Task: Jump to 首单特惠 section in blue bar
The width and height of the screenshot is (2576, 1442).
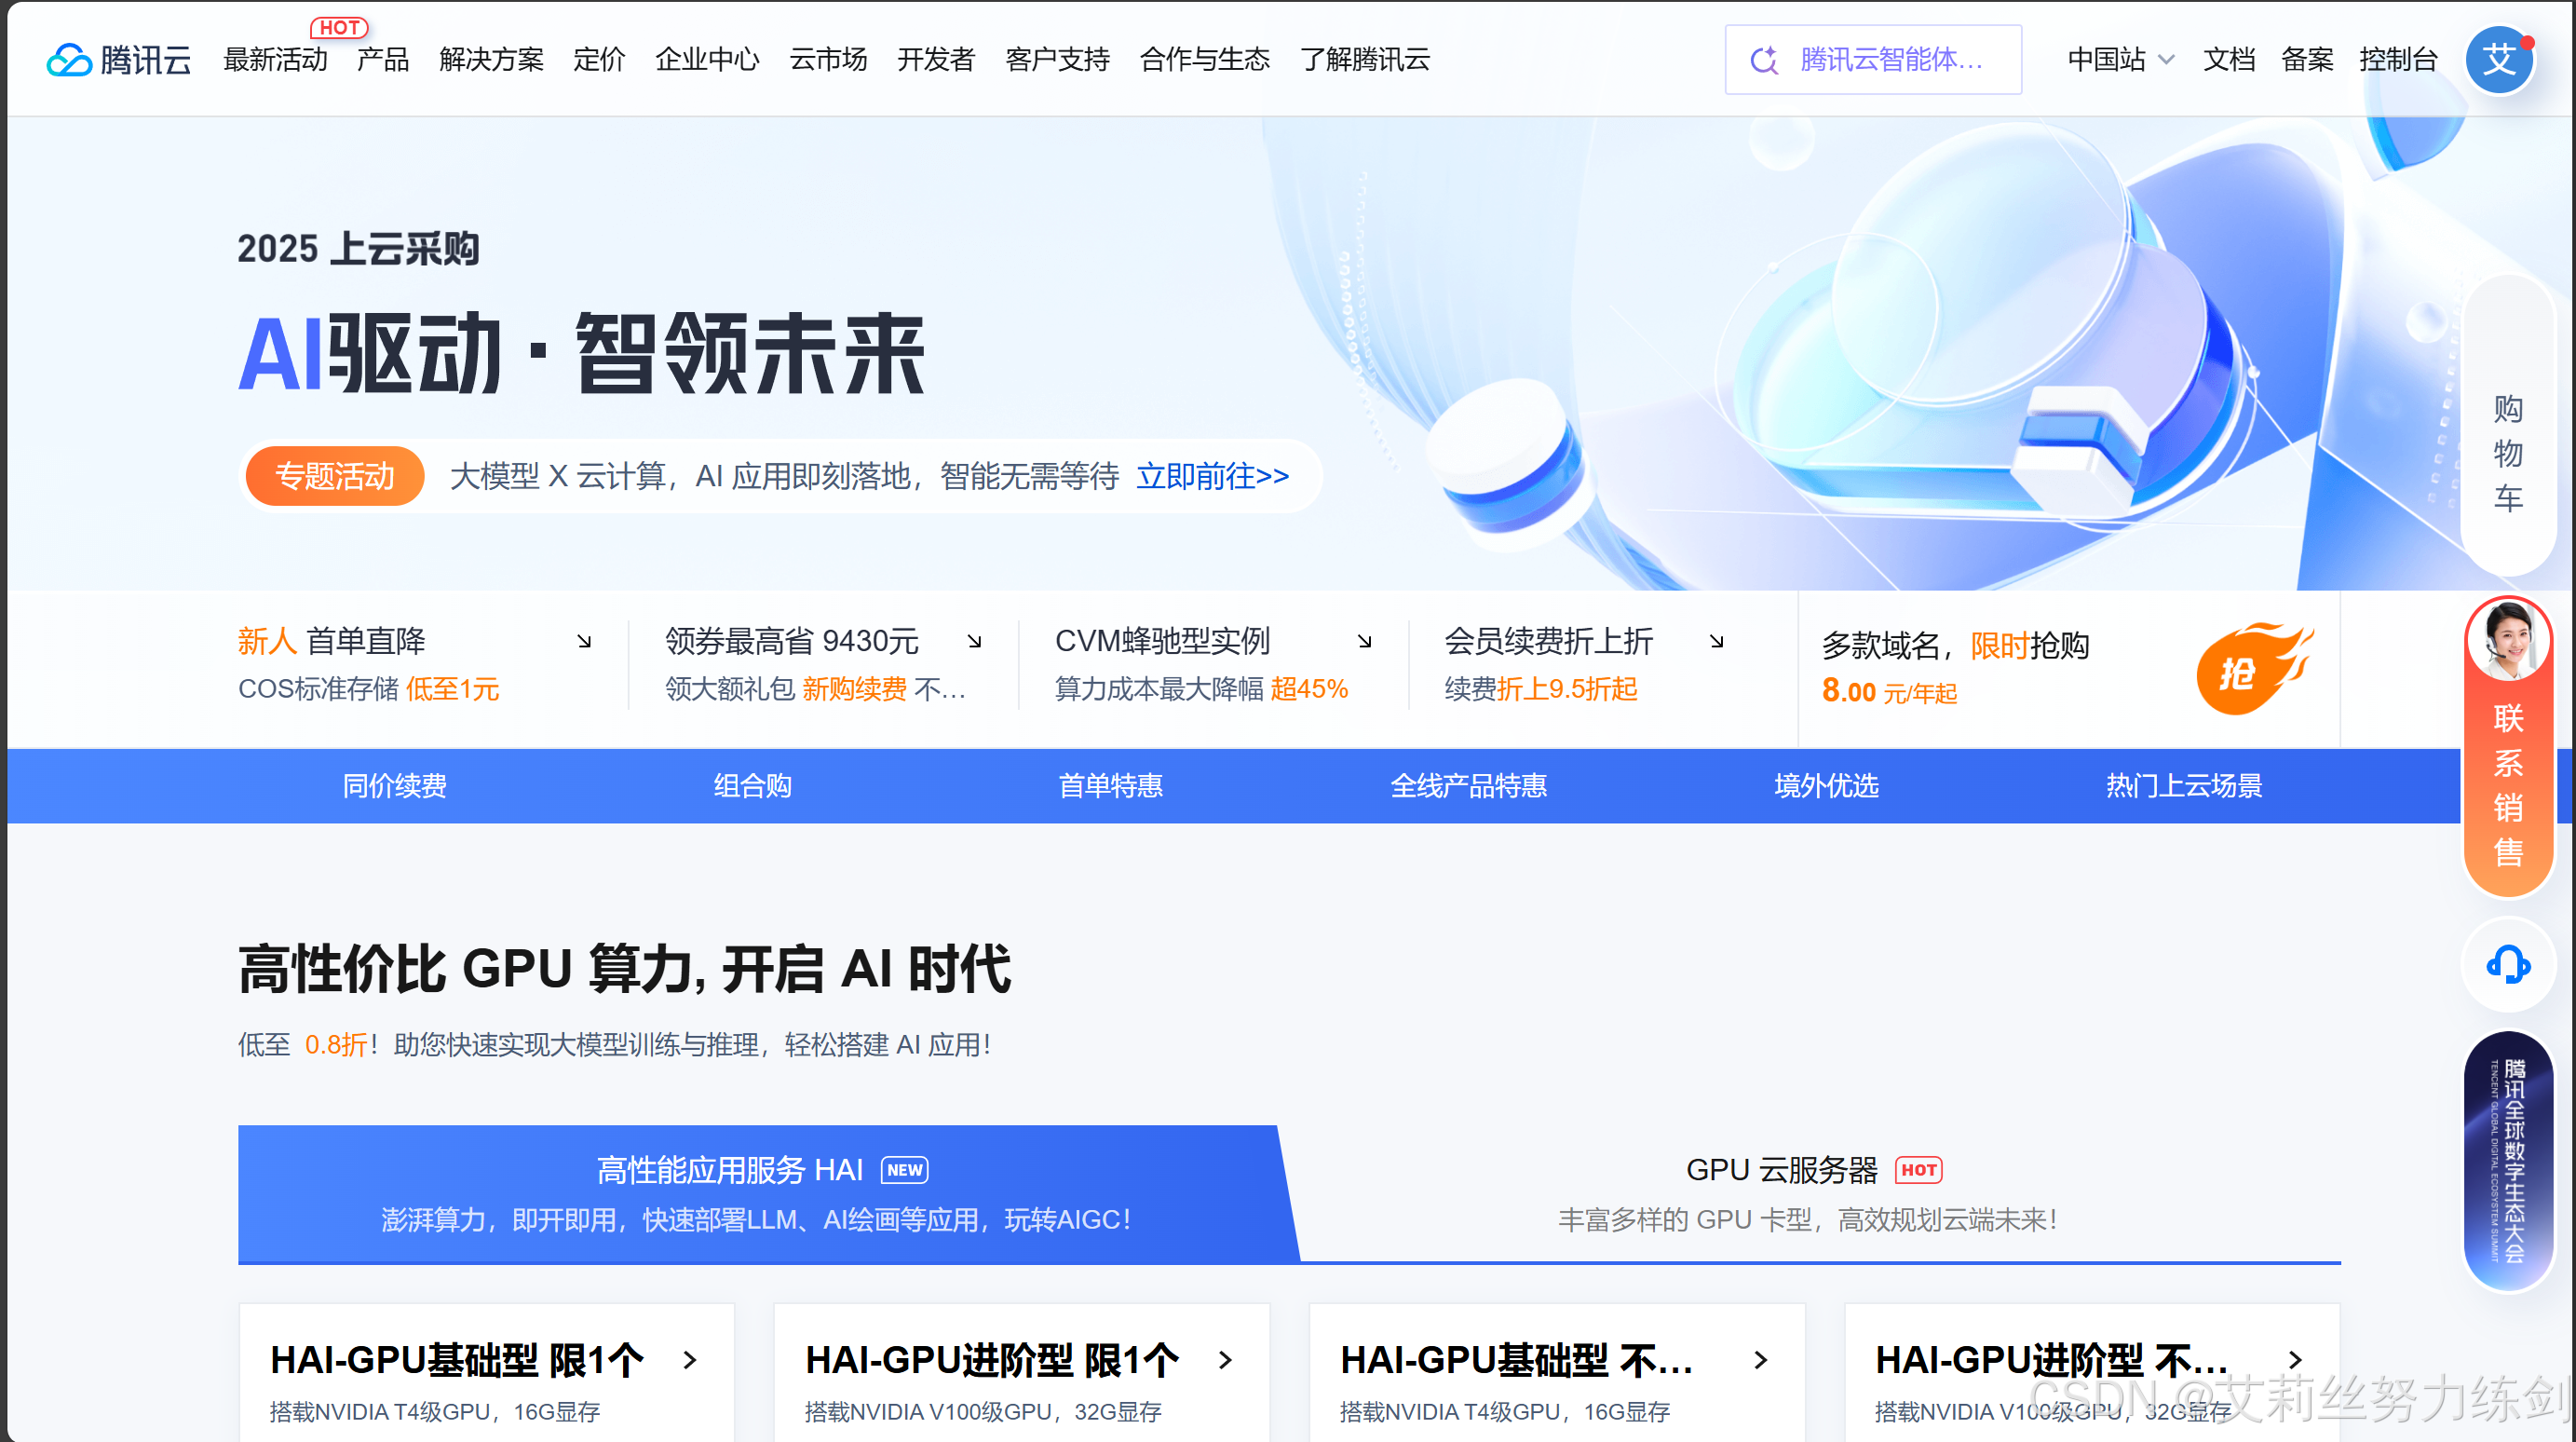Action: point(1110,786)
